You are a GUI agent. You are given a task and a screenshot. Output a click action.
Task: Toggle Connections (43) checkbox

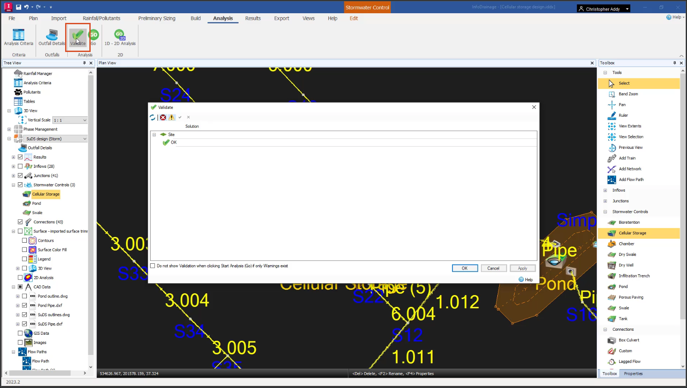tap(20, 222)
